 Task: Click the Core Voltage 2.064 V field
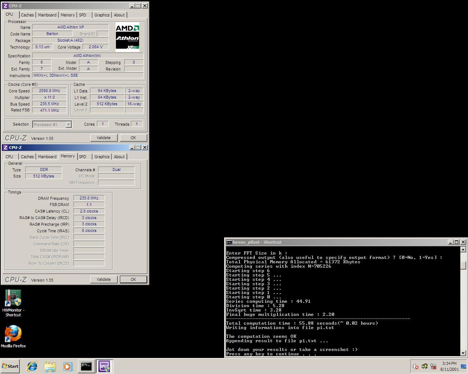(x=96, y=47)
